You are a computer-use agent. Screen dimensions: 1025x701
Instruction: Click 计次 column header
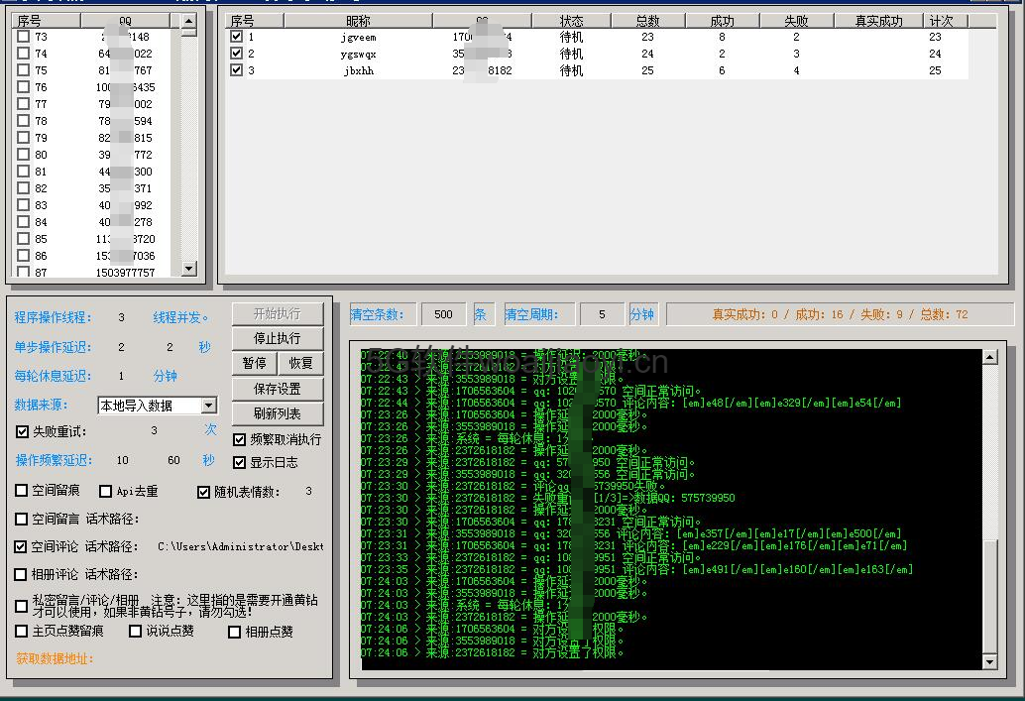(946, 21)
